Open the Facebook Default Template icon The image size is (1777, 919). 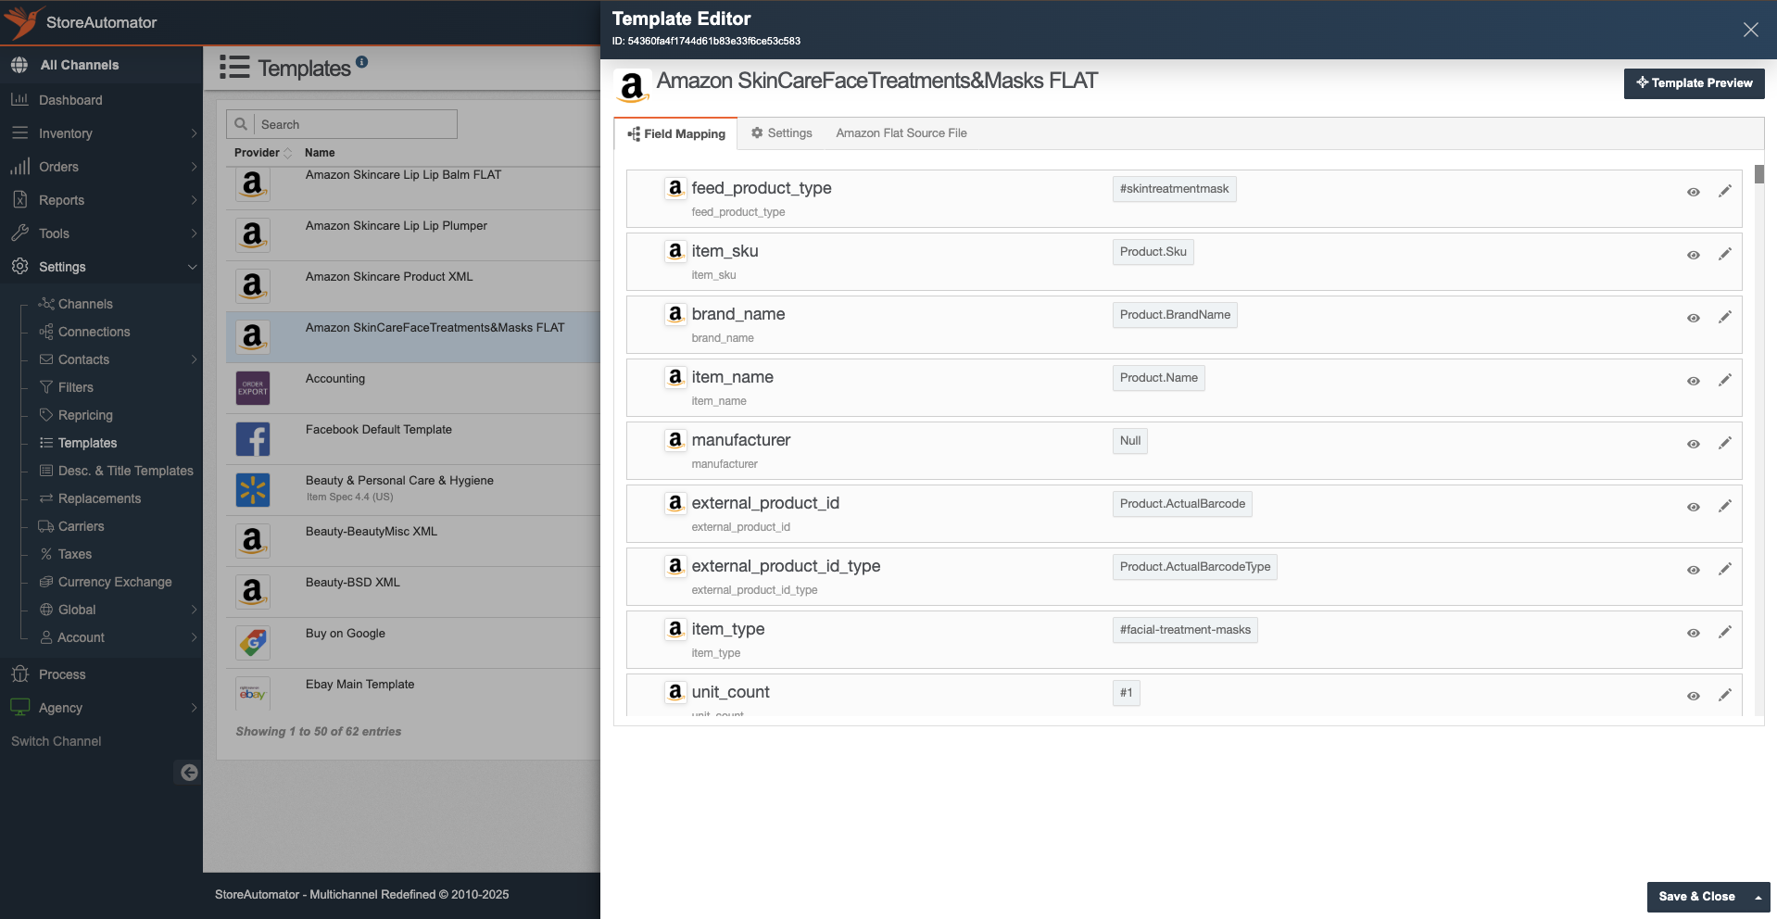pos(252,438)
